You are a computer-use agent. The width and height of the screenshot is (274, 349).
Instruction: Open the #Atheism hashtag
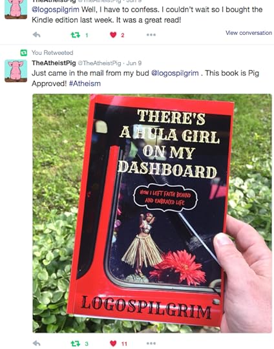(x=85, y=83)
